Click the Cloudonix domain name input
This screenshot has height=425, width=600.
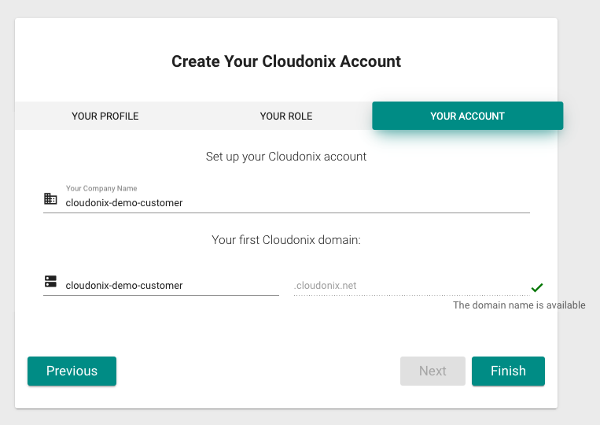pos(169,286)
